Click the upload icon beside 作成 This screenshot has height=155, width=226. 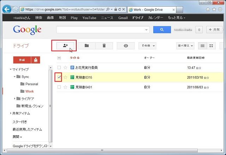(x=36, y=60)
